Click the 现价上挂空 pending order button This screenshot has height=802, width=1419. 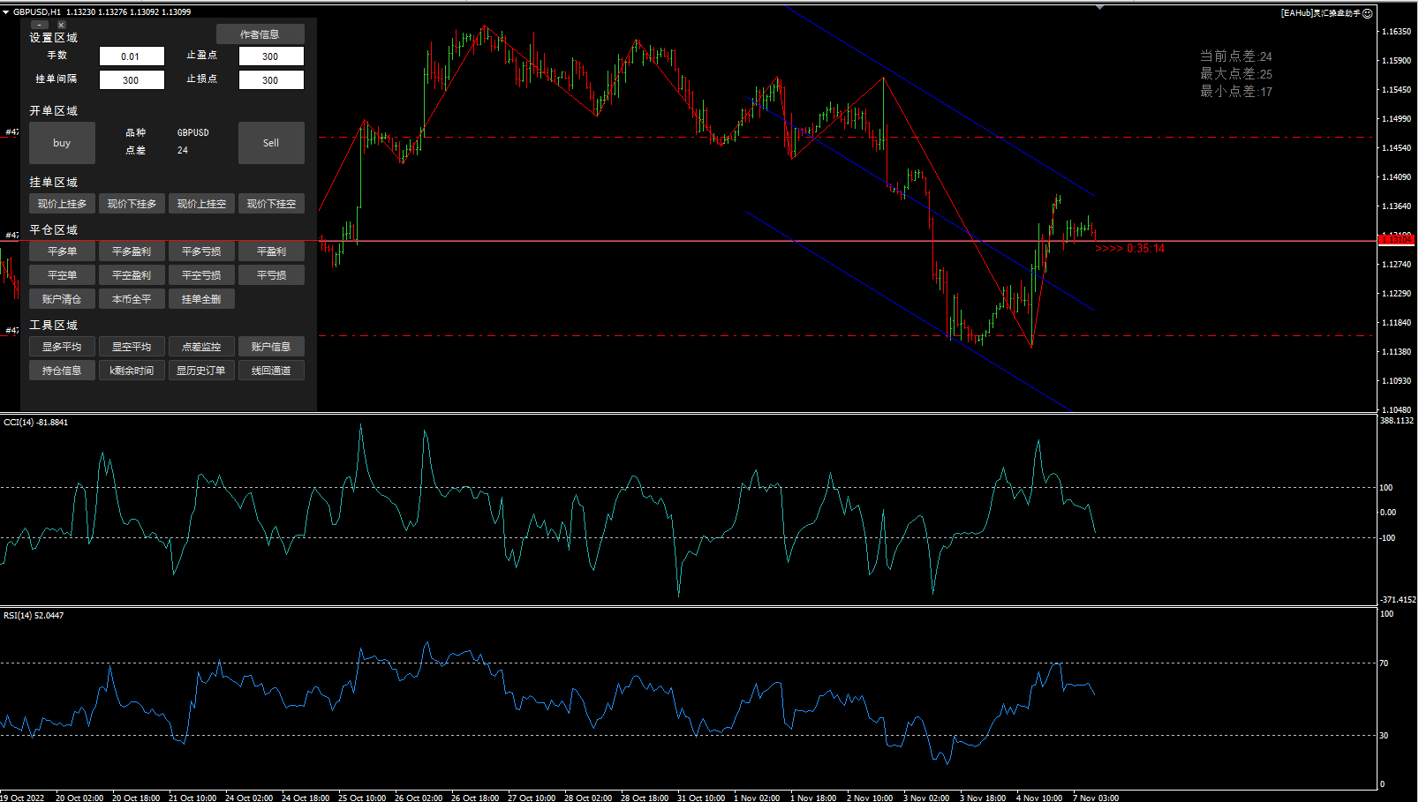coord(201,204)
